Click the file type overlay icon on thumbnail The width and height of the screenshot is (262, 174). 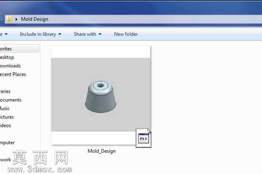[x=143, y=138]
